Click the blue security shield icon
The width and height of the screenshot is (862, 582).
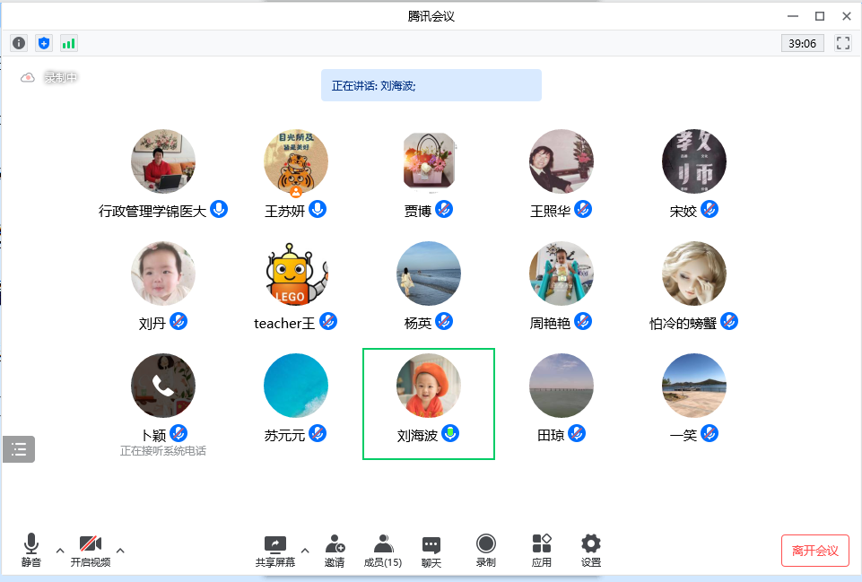[x=44, y=43]
